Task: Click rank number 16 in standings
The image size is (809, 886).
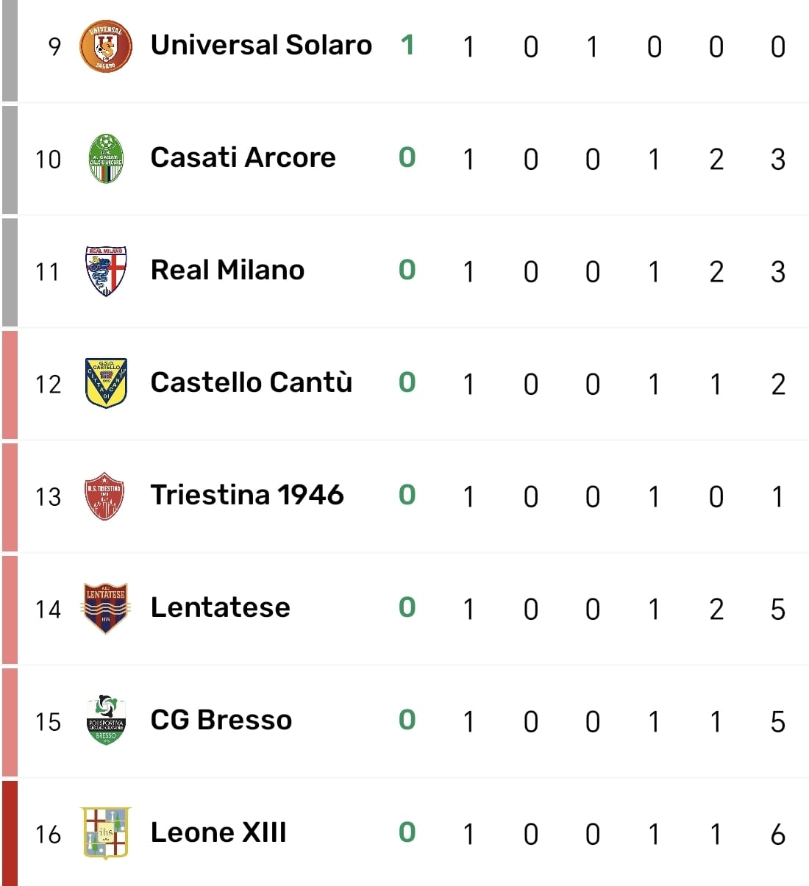Action: 48,835
